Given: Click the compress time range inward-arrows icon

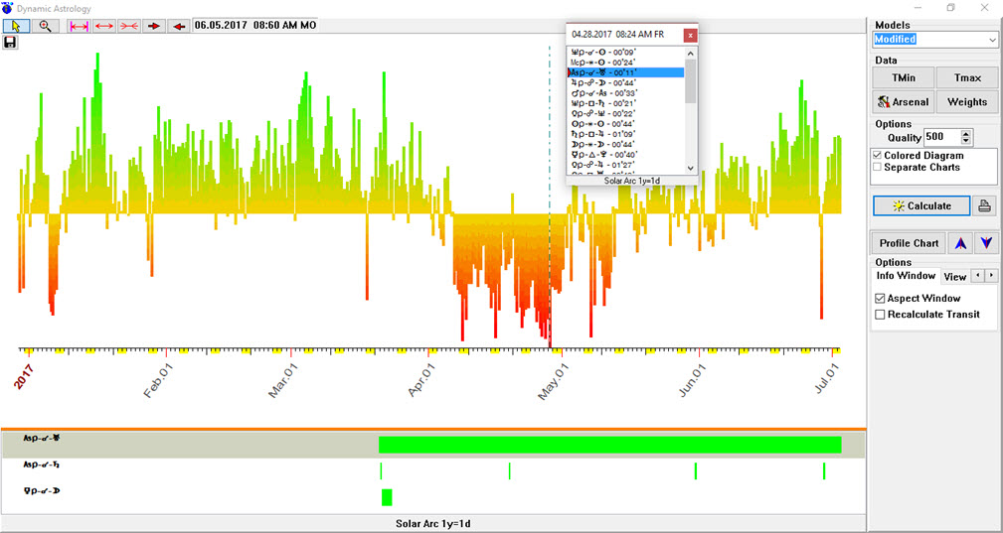Looking at the screenshot, I should [x=129, y=25].
